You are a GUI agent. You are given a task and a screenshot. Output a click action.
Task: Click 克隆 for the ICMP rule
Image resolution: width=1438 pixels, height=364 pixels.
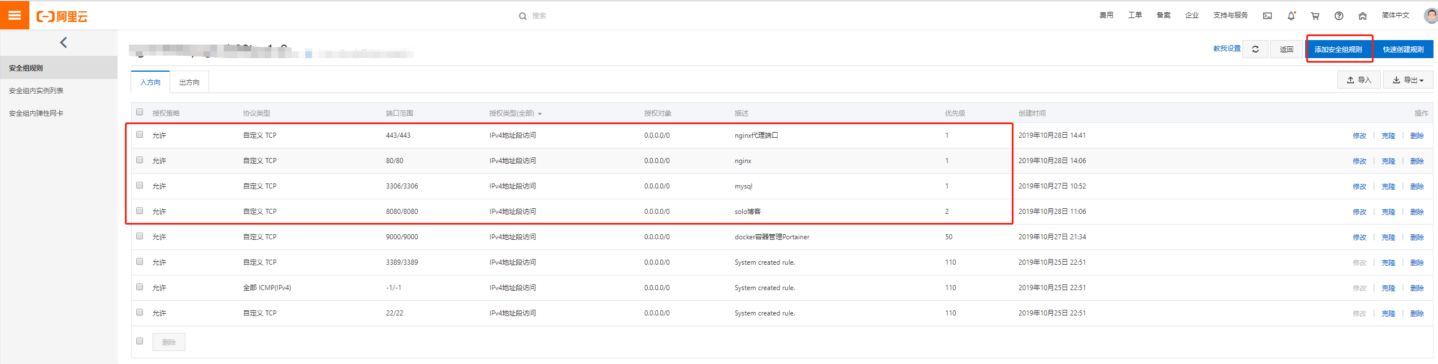click(1388, 288)
